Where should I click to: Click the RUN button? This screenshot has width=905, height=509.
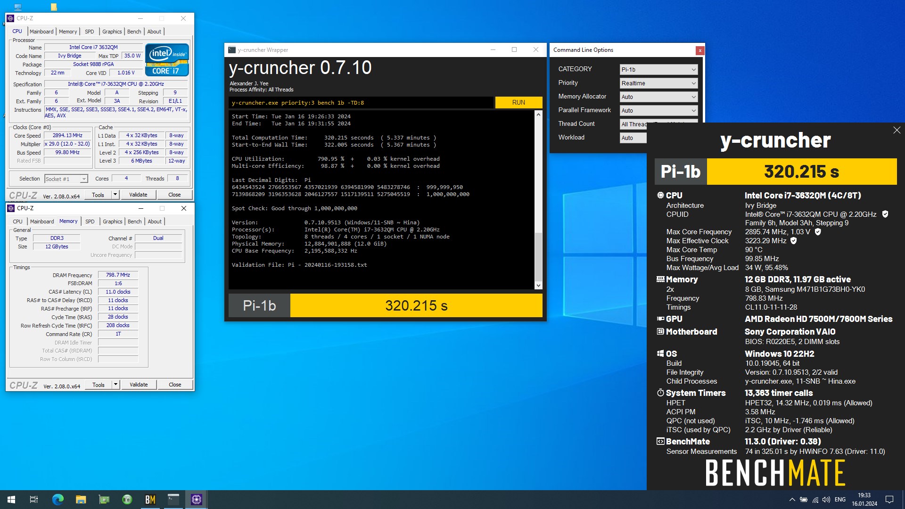pyautogui.click(x=518, y=102)
